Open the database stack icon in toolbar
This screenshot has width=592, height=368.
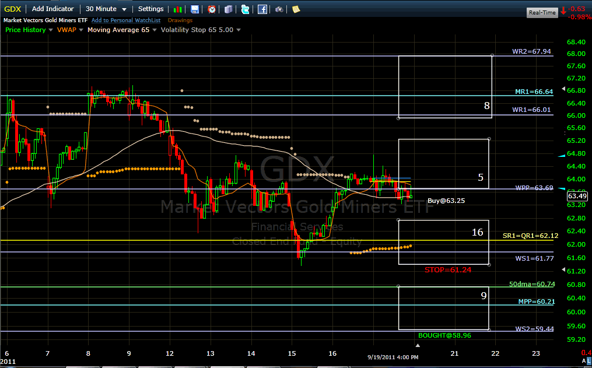[x=229, y=9]
